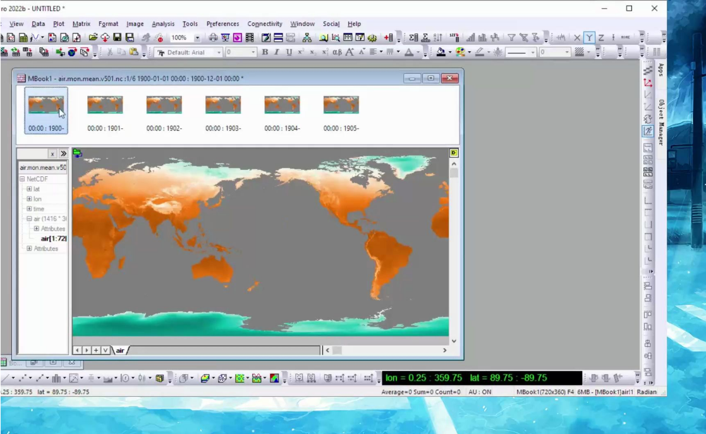Click the Print icon in toolbar
The height and width of the screenshot is (434, 706).
click(x=213, y=38)
